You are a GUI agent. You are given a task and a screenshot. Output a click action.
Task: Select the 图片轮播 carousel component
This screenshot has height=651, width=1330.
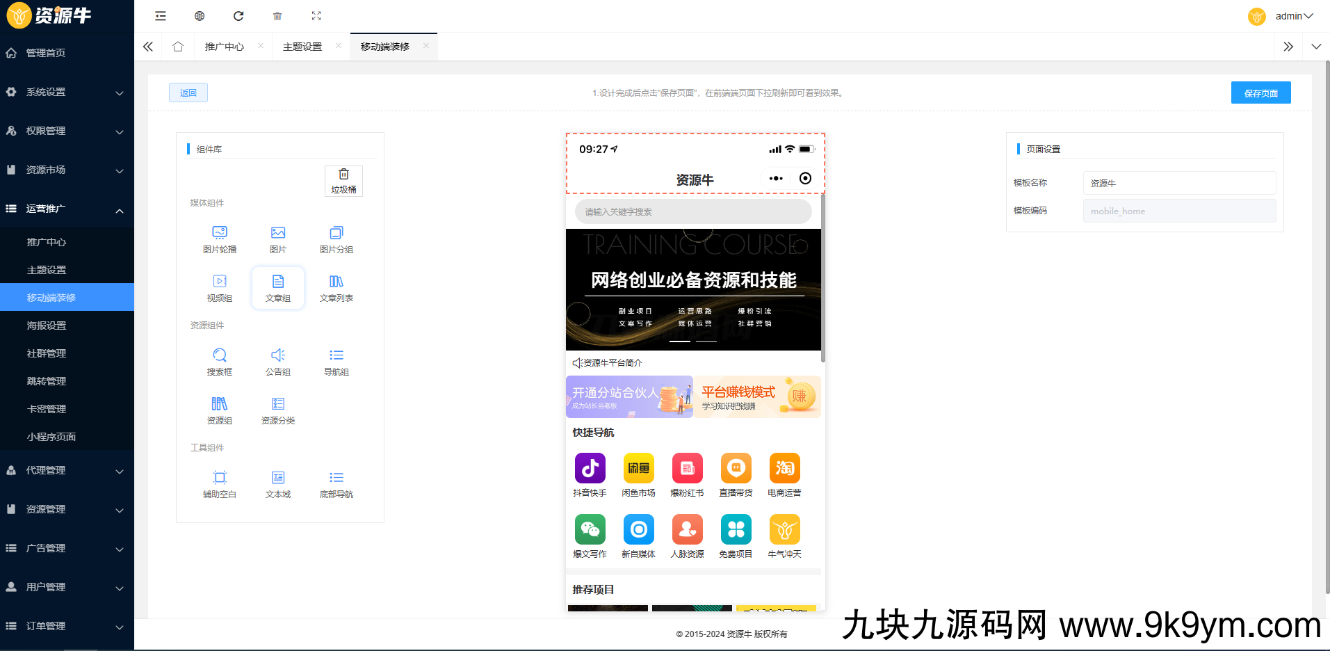click(220, 239)
